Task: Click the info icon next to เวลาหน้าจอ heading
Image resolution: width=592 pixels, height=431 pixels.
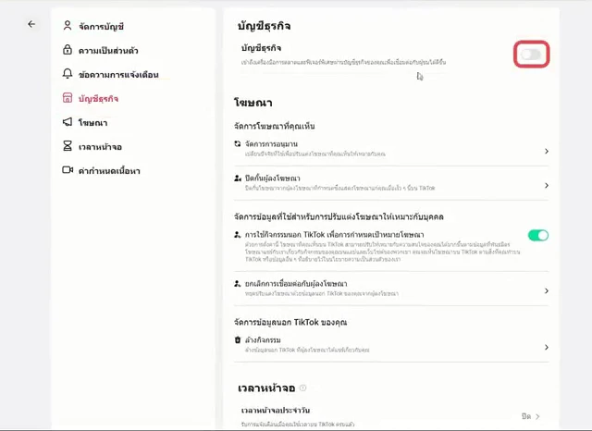Action: 302,388
